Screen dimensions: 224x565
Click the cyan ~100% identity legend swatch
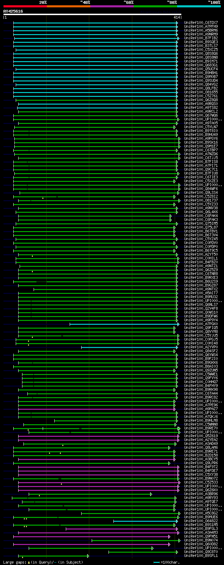coord(199,6)
